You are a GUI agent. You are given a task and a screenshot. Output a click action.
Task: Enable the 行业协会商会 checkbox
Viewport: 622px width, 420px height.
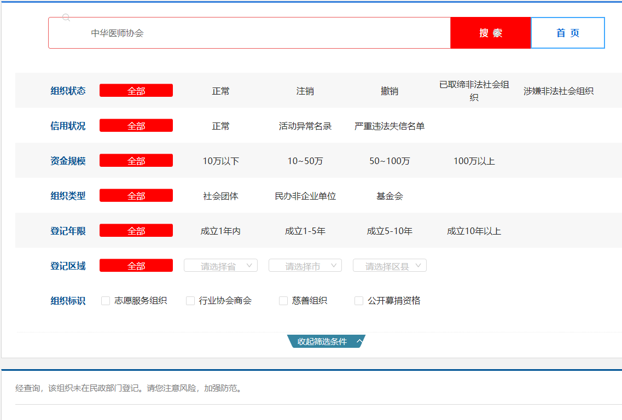[x=190, y=301]
